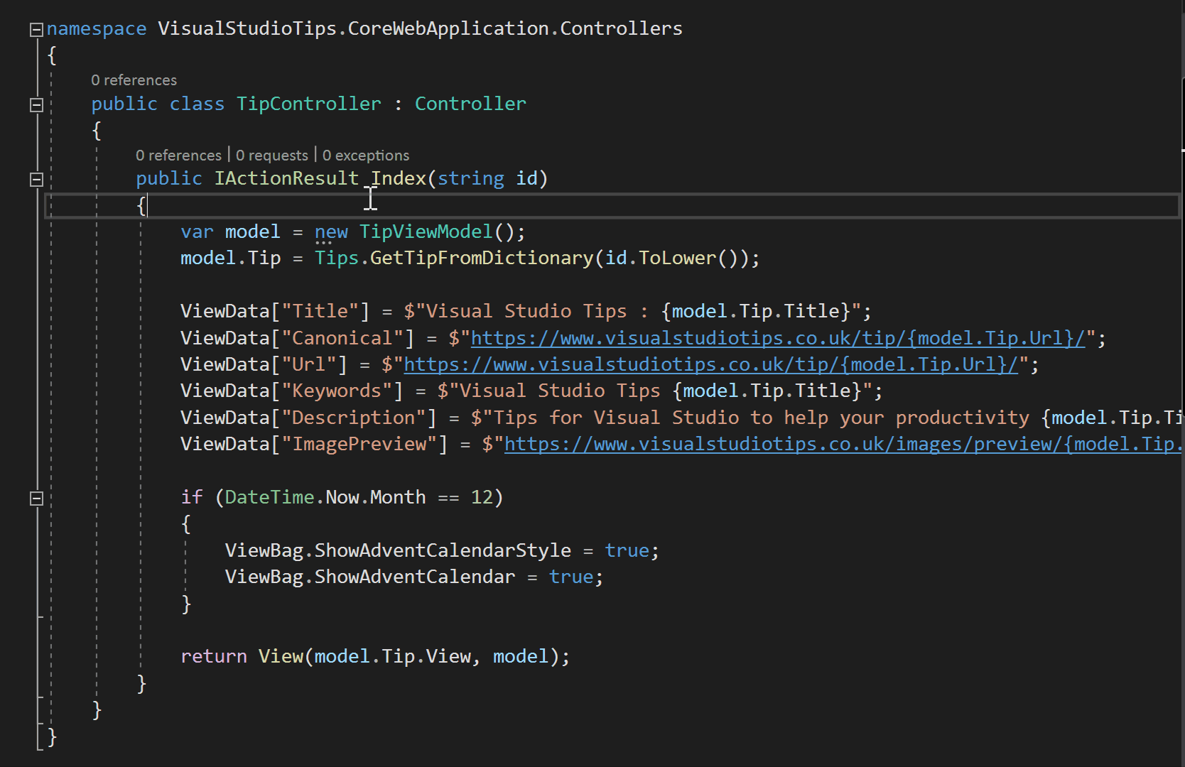
Task: Open the 0 references CodeLens above TipController
Action: pyautogui.click(x=134, y=80)
